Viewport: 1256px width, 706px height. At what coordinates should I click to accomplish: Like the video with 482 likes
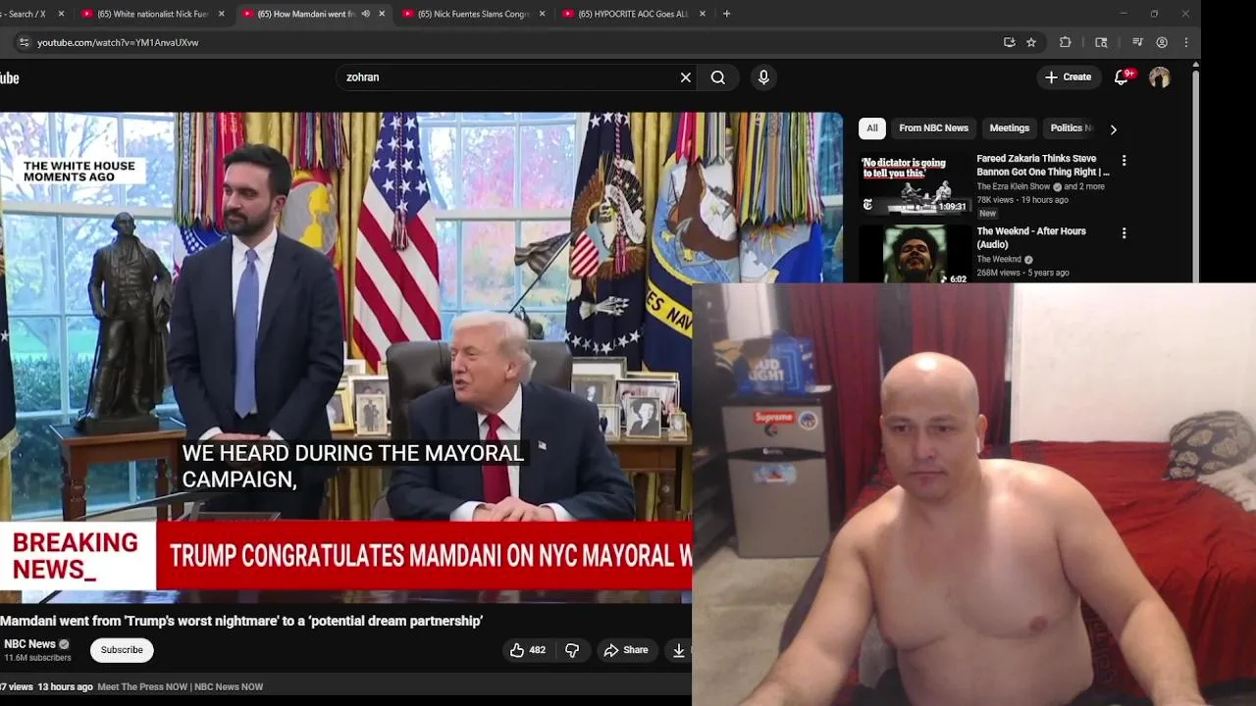point(528,650)
